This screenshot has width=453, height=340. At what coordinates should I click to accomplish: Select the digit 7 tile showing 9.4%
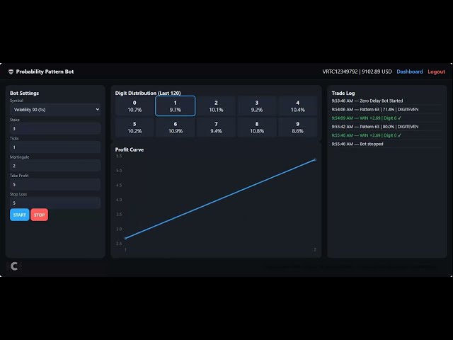pyautogui.click(x=216, y=127)
